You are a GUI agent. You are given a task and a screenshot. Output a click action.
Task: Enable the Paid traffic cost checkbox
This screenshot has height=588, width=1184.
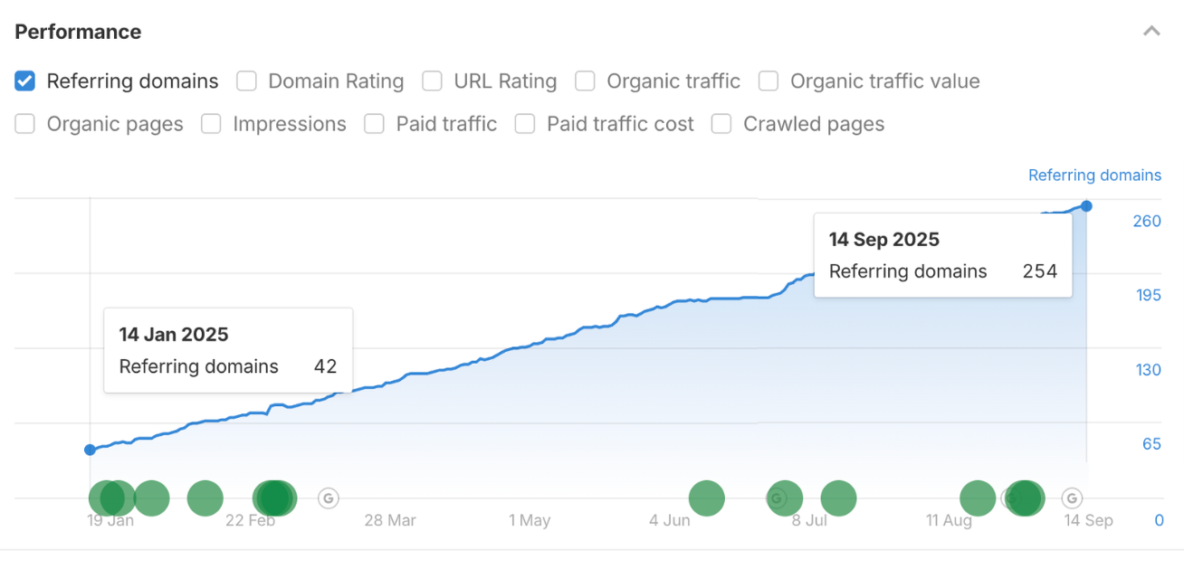(x=525, y=124)
